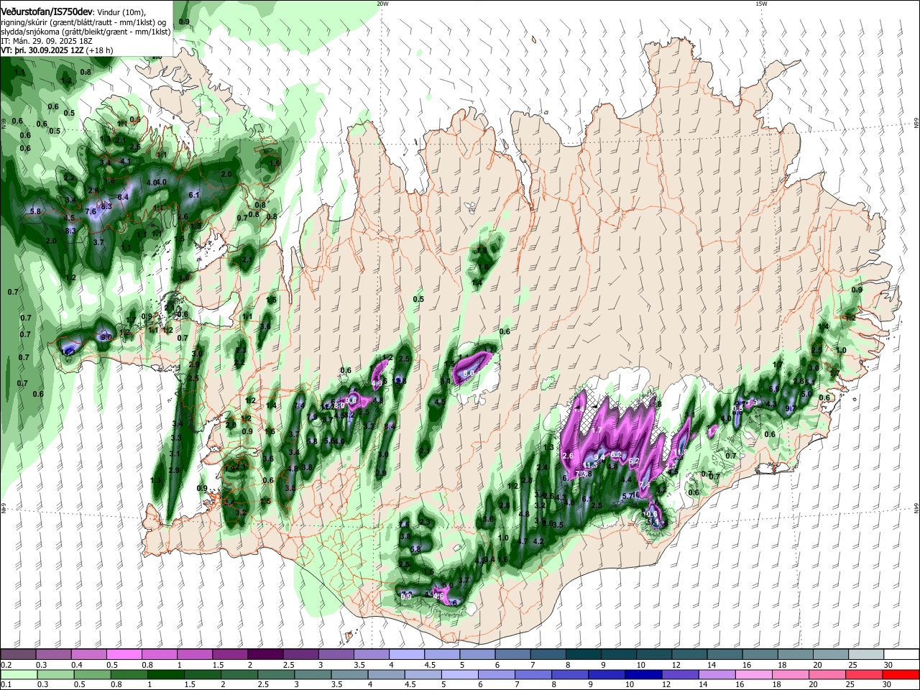This screenshot has width=920, height=690.
Task: Click the 9.6 precipitation value on the map
Action: tap(351, 400)
